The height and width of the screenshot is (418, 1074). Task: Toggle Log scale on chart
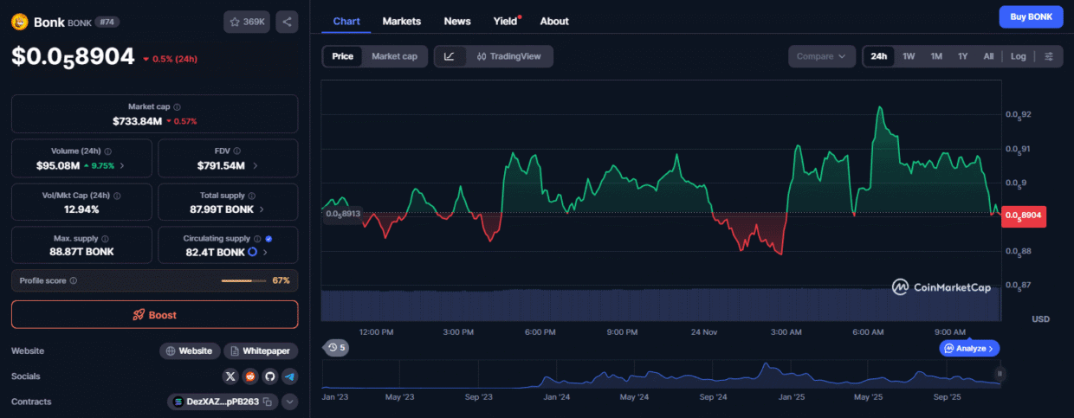1018,56
